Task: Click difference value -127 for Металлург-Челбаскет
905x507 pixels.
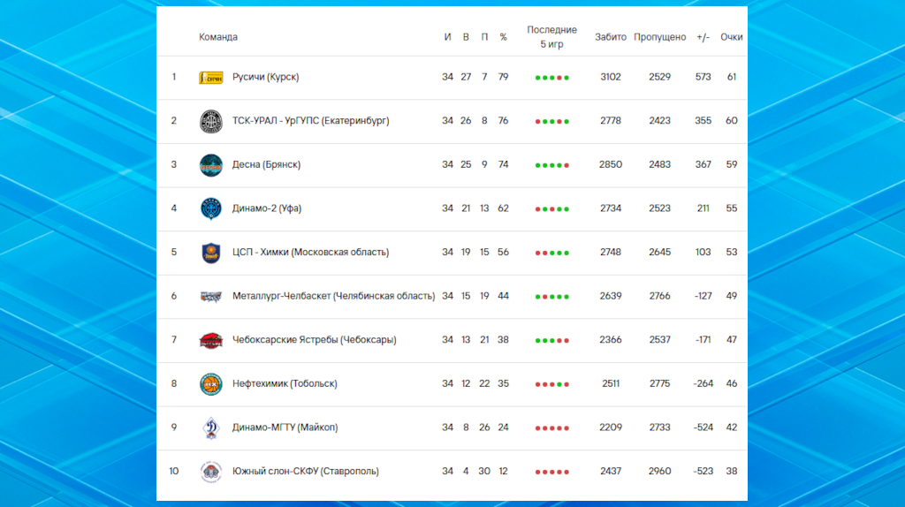Action: coord(703,296)
